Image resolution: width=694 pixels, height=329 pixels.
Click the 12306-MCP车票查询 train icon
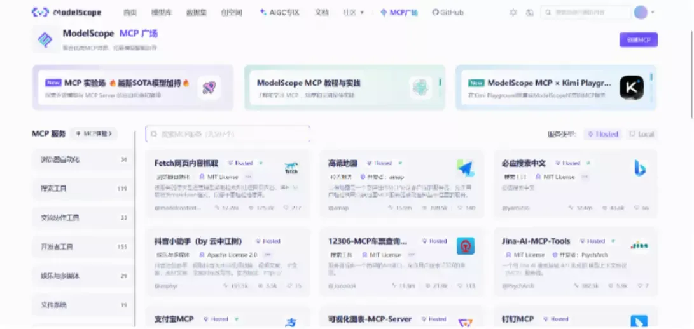click(x=465, y=246)
